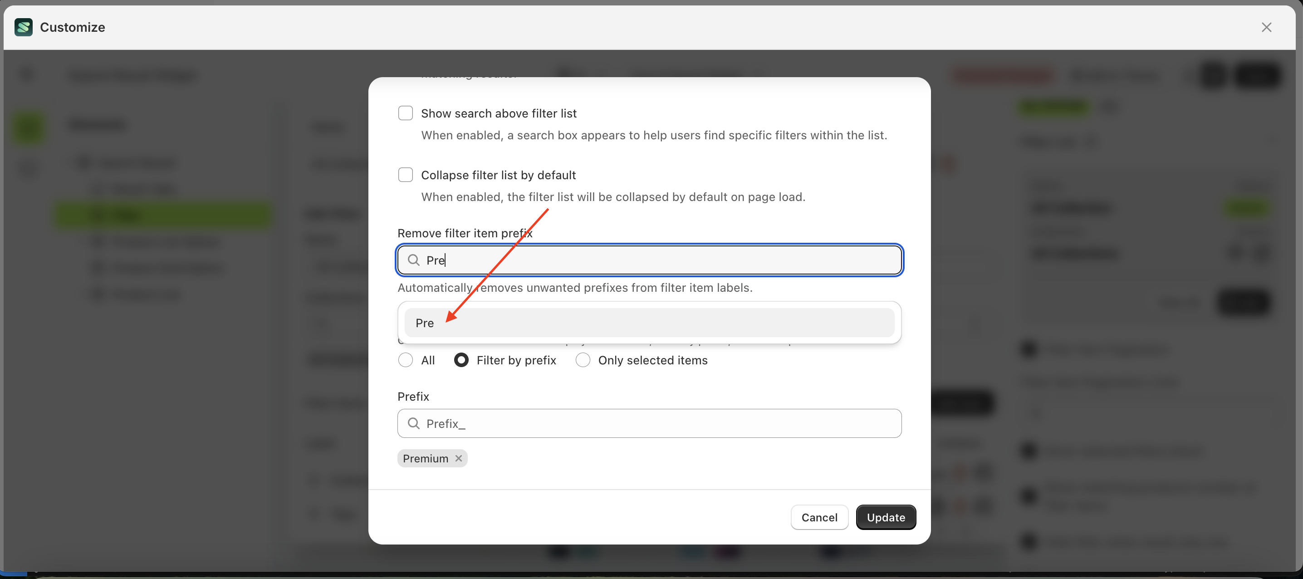Remove the Premium tag via its X icon
The width and height of the screenshot is (1303, 579).
459,458
